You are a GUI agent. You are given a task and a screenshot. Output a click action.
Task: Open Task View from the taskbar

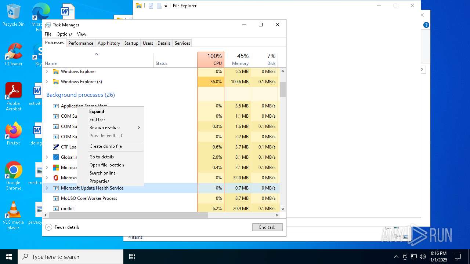132,257
